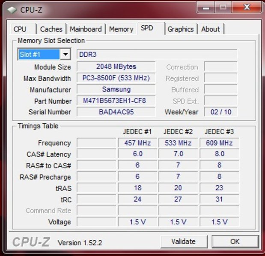Select part number M471B5673EH1-CF8
This screenshot has height=256, width=265.
tap(116, 101)
